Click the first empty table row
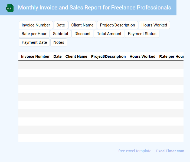The height and width of the screenshot is (162, 190). pos(101,65)
